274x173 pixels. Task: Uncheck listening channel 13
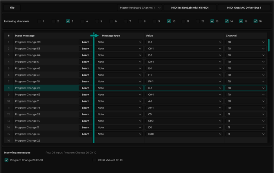(212, 21)
